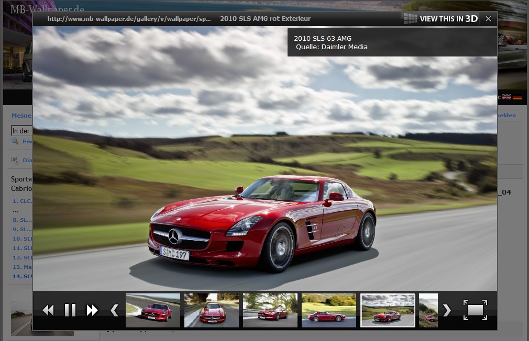Click the View This in 3D button

tap(449, 19)
